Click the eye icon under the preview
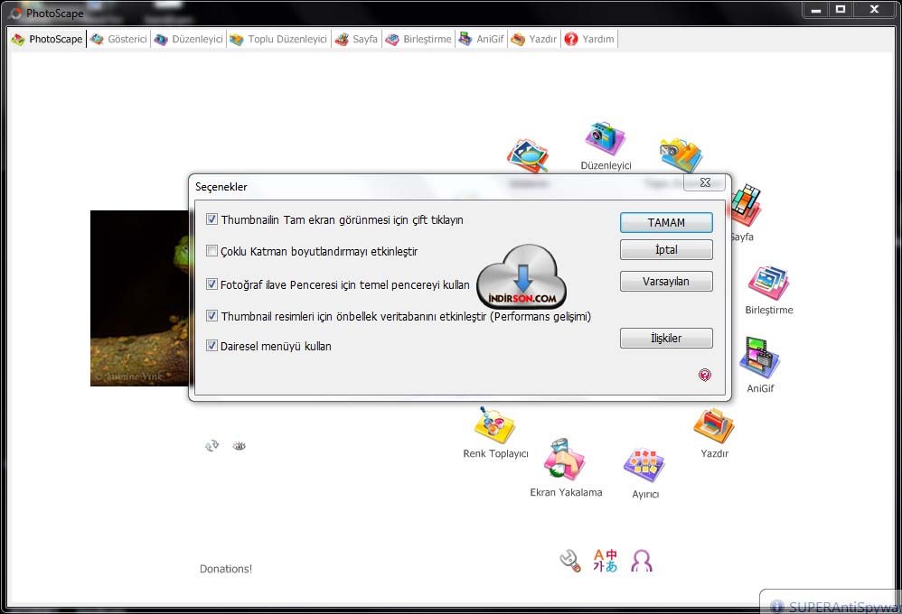Viewport: 902px width, 614px height. point(239,445)
